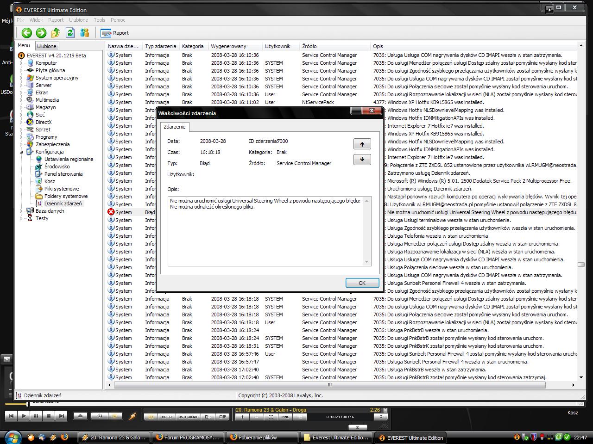This screenshot has width=593, height=444.
Task: Expand the Programy tree node
Action: [21, 137]
